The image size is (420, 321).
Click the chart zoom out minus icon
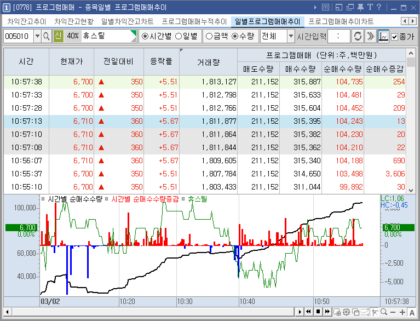pyautogui.click(x=393, y=312)
